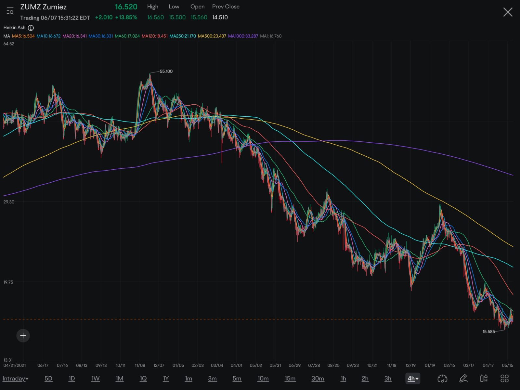
Task: Click the MA indicator label
Action: [6, 36]
